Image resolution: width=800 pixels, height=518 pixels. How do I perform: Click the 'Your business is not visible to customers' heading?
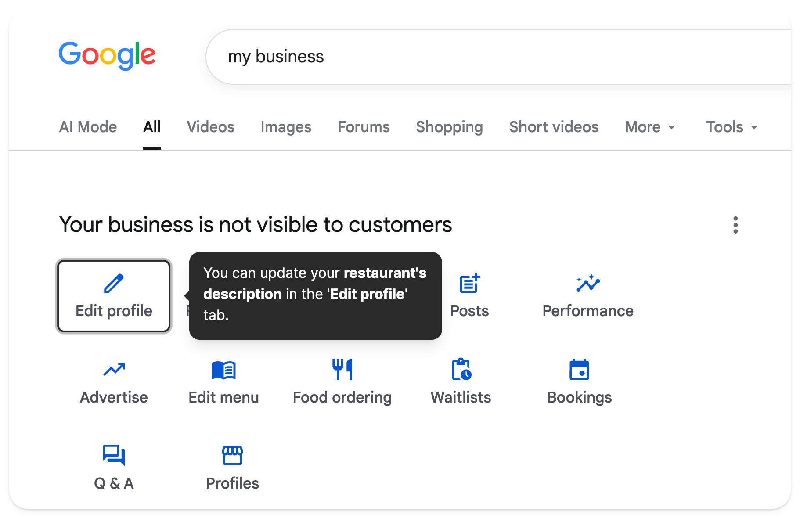[256, 225]
